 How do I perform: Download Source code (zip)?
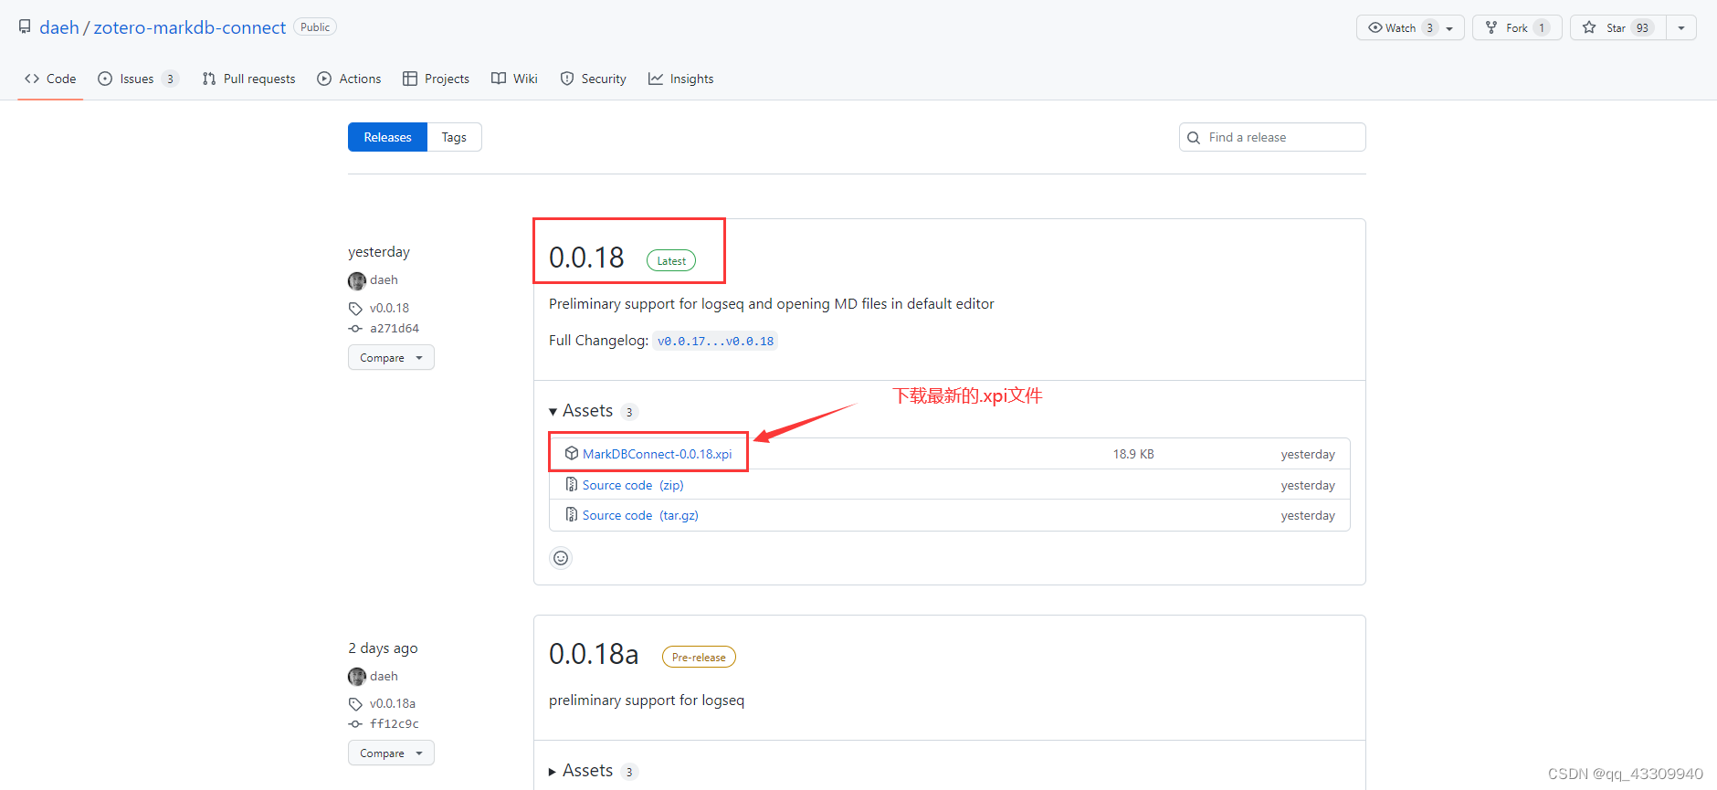pos(633,485)
